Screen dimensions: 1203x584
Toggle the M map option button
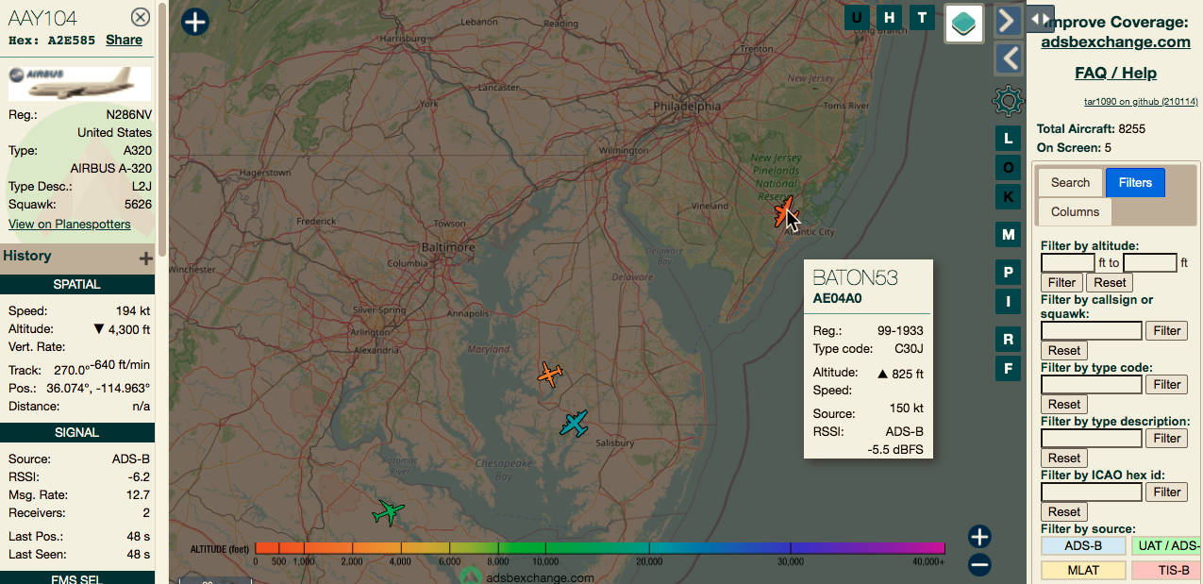pyautogui.click(x=1008, y=235)
